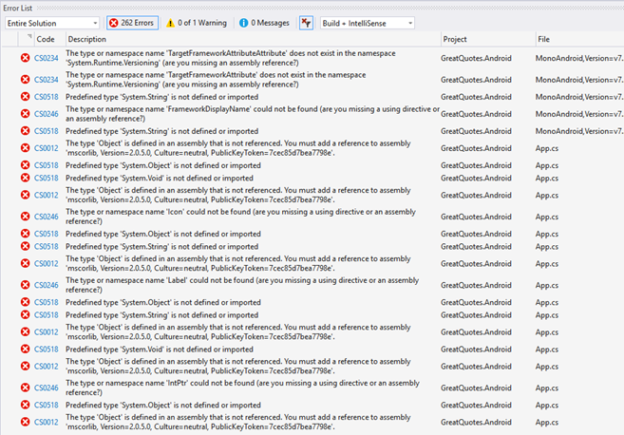Open the Entire Solution scope dropdown
The width and height of the screenshot is (624, 435).
pyautogui.click(x=52, y=22)
